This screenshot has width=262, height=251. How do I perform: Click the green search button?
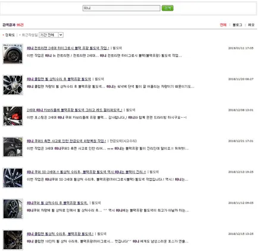point(167,8)
